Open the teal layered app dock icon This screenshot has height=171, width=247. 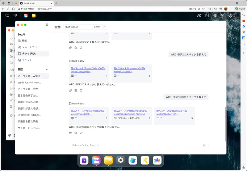pyautogui.click(x=133, y=160)
